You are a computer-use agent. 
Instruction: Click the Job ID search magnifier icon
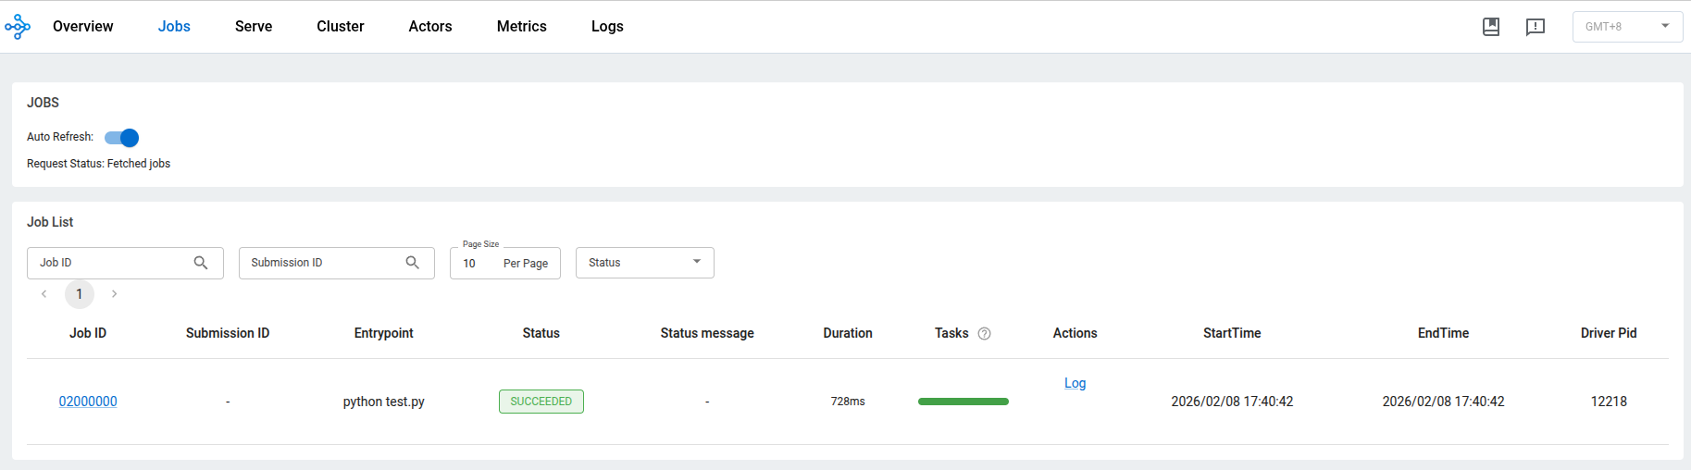pos(201,263)
